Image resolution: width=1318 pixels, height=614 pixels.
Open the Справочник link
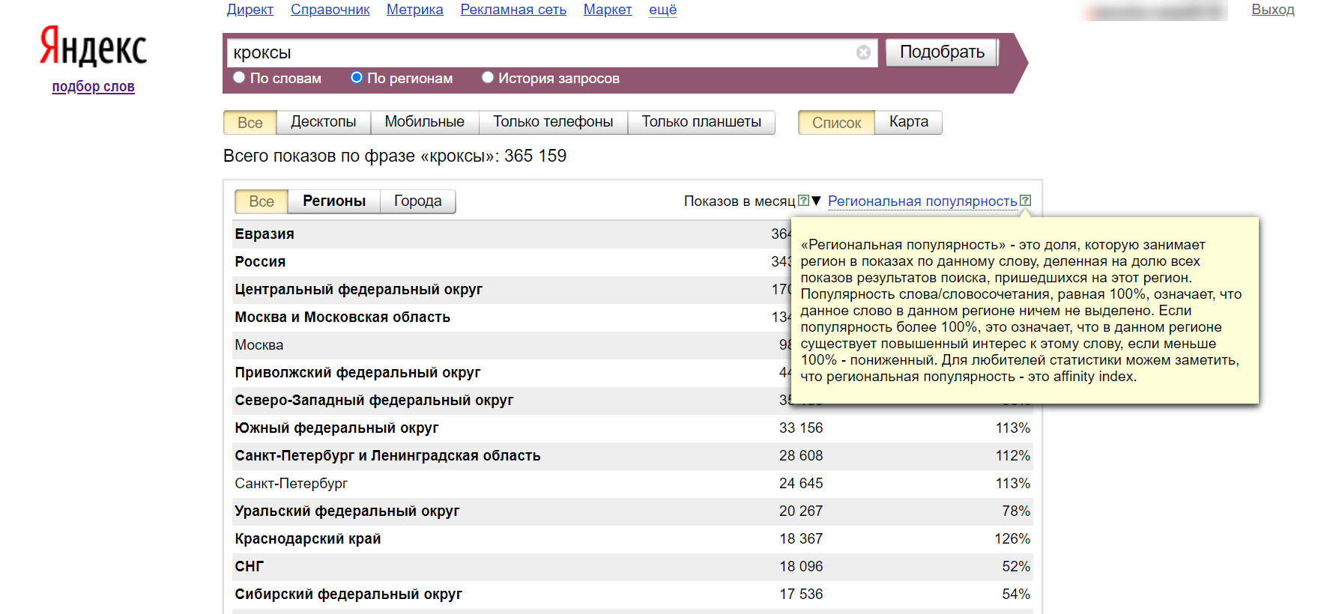(330, 10)
